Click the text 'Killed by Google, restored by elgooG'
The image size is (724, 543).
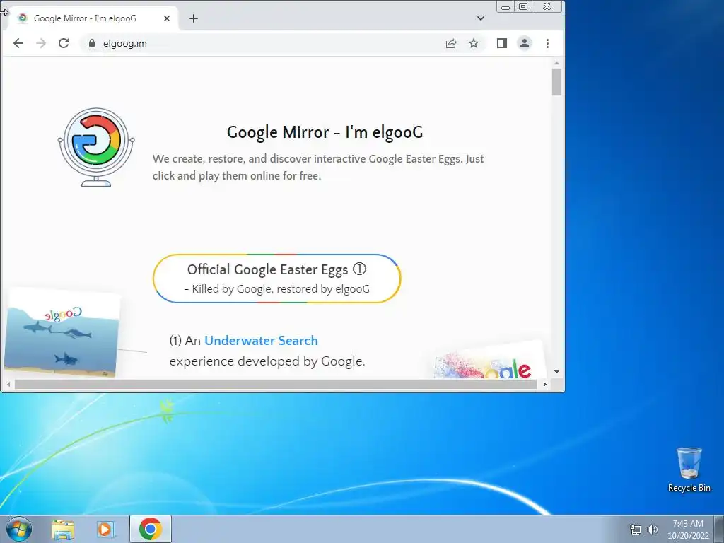coord(281,289)
